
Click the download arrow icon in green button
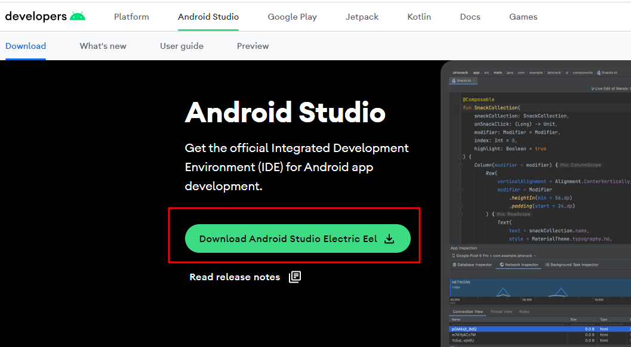(389, 239)
